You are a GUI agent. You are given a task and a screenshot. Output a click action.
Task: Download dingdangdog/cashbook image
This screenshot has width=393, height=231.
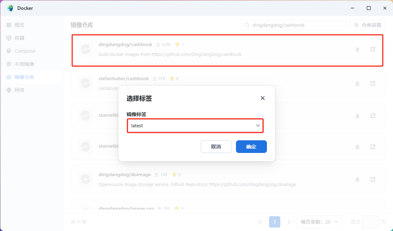357,49
